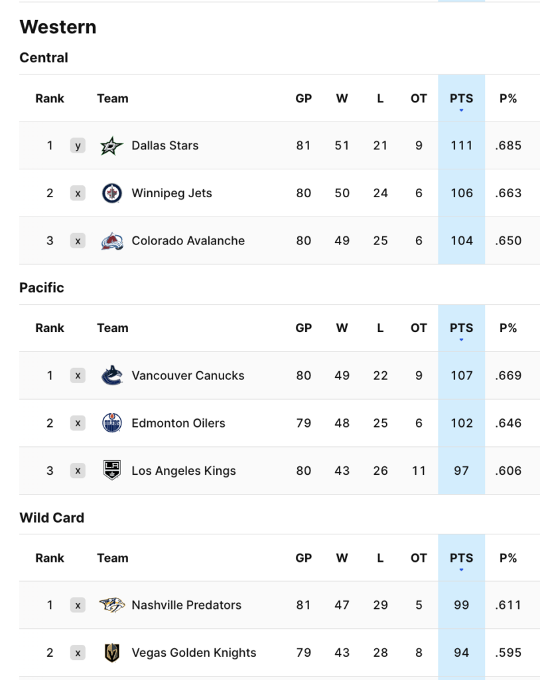This screenshot has width=540, height=680.
Task: Sort Wild Card table by PTS column
Action: point(461,558)
